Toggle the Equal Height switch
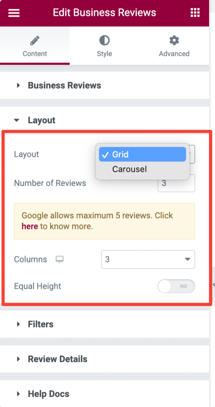Screen dimensions: 215x407 [176, 286]
